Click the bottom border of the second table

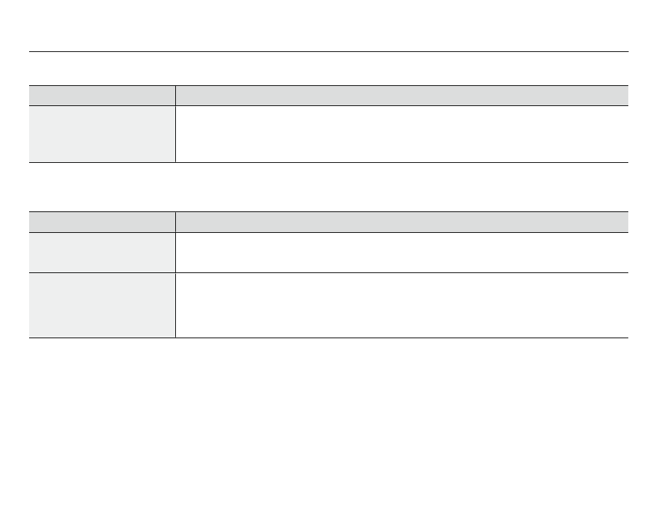328,338
